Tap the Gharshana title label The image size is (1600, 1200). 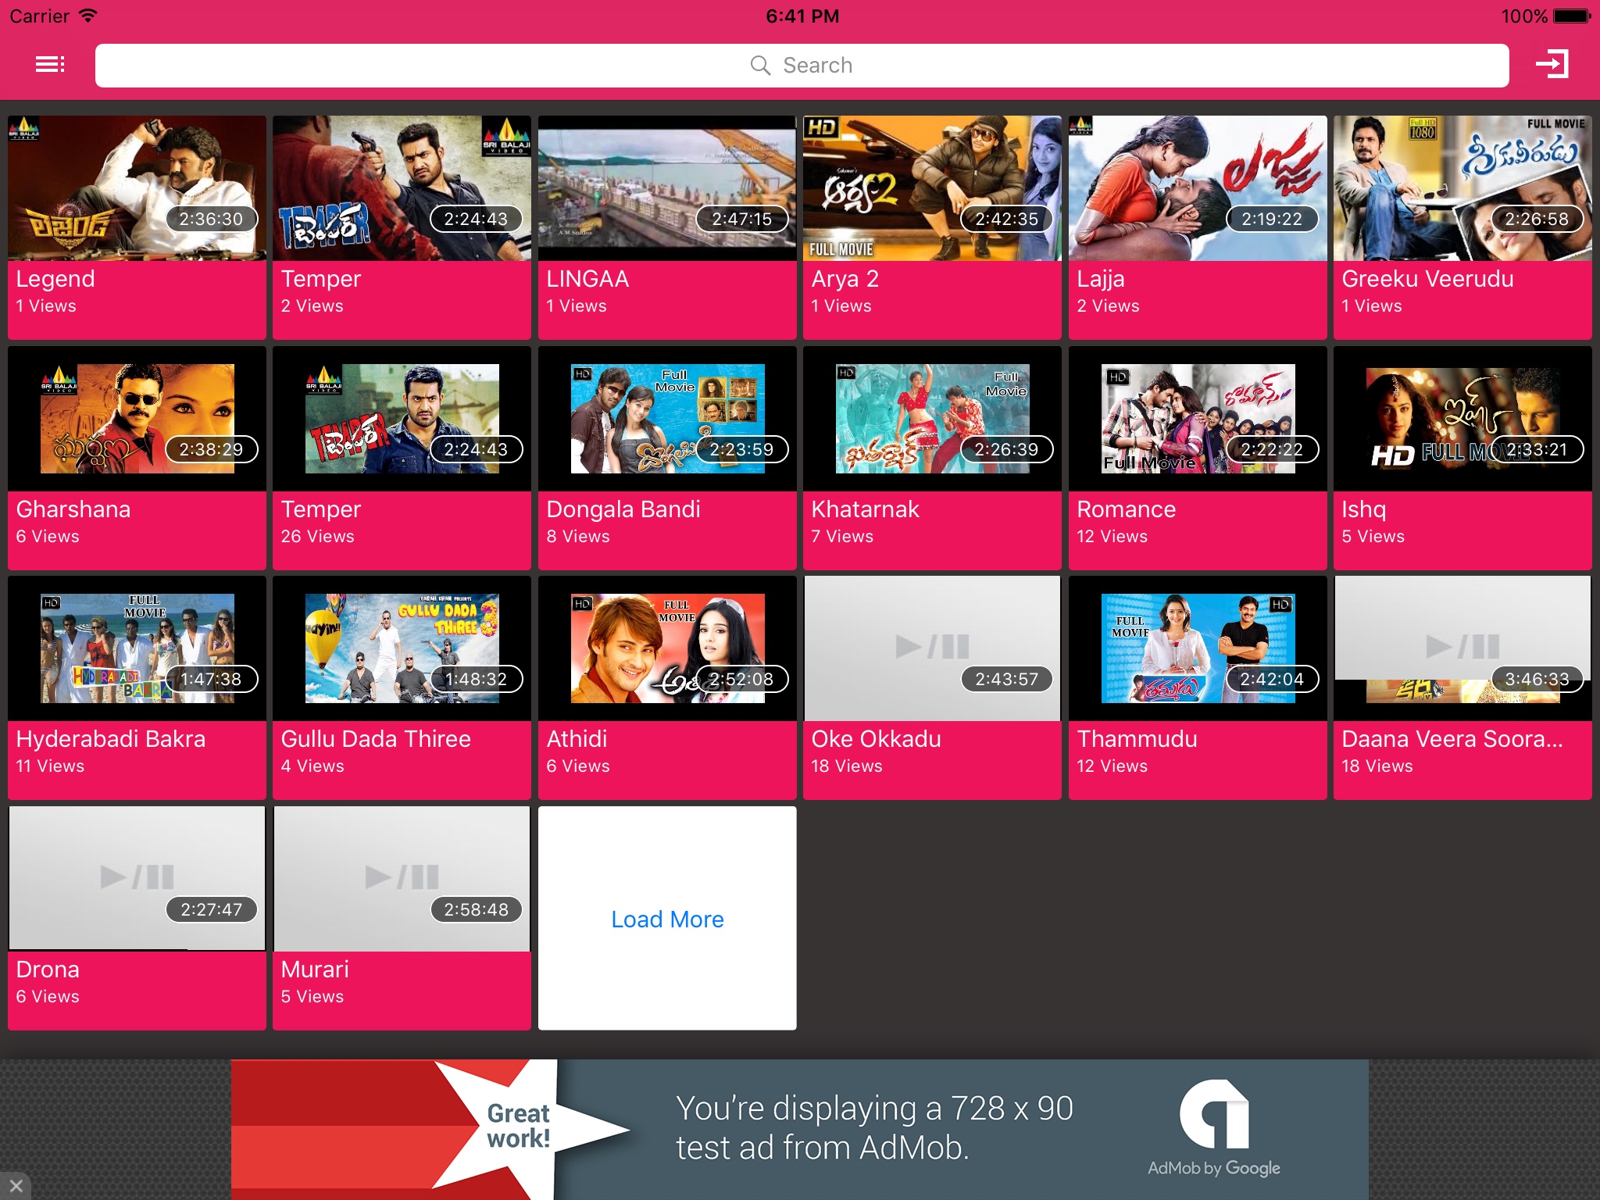[x=73, y=509]
